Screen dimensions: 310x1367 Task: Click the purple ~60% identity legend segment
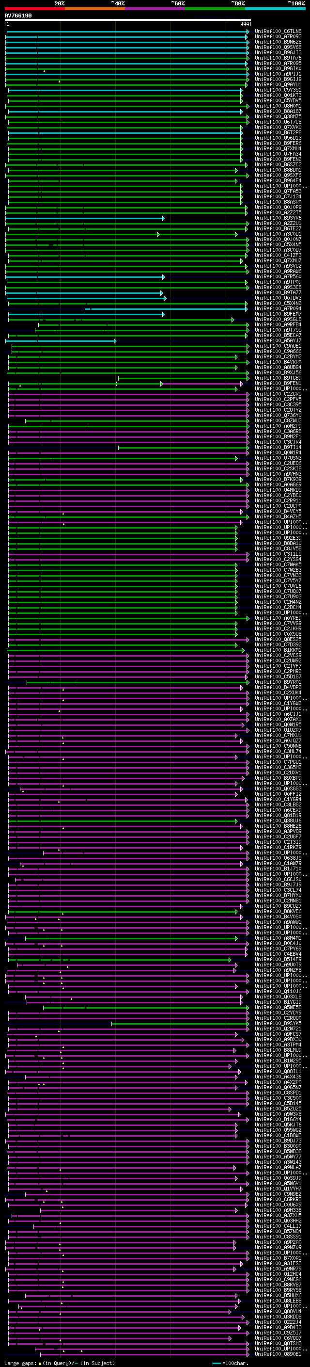tap(155, 9)
